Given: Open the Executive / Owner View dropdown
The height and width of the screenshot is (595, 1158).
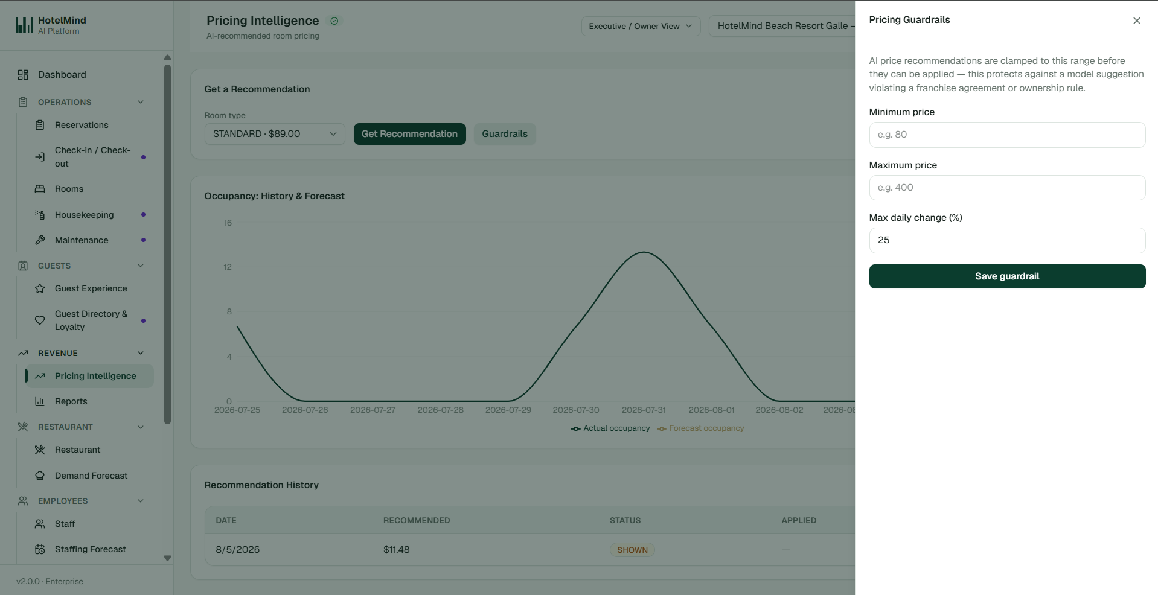Looking at the screenshot, I should point(641,26).
